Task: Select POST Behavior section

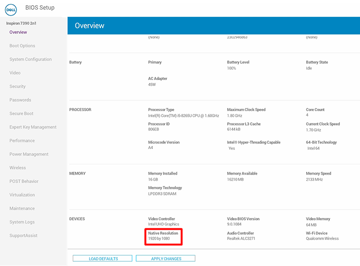Action: (24, 181)
